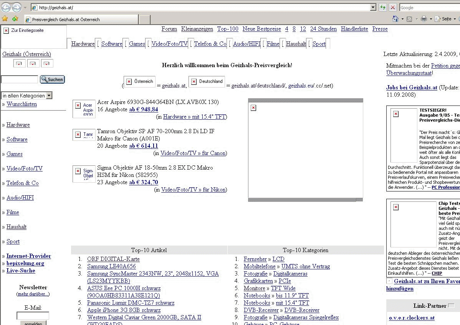Screen dimensions: 460x325
Task: Open the bepixelung.org sidebar link
Action: (25, 263)
